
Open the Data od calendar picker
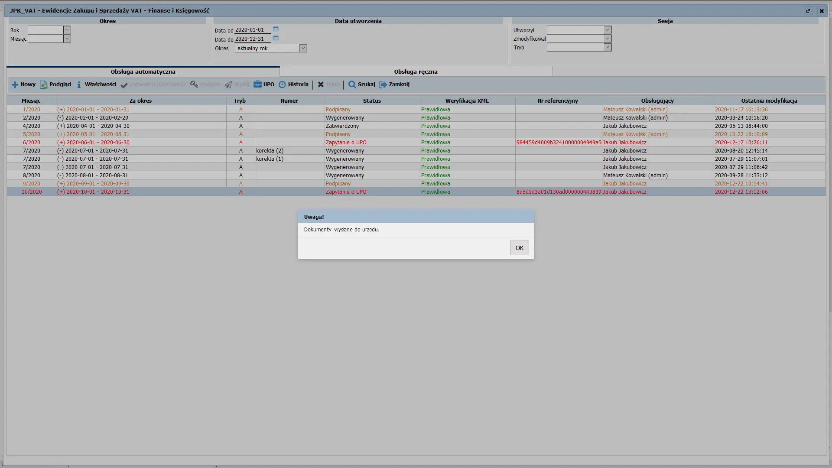click(x=276, y=29)
